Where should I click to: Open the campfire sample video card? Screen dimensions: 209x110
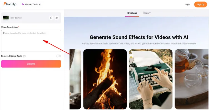click(105, 79)
